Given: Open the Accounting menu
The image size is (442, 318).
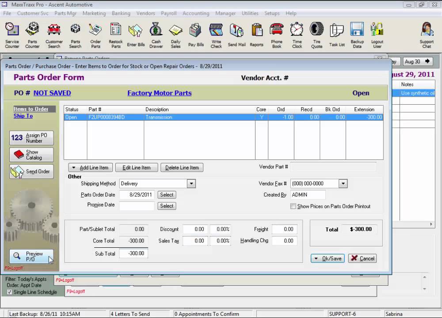Looking at the screenshot, I should (x=196, y=13).
